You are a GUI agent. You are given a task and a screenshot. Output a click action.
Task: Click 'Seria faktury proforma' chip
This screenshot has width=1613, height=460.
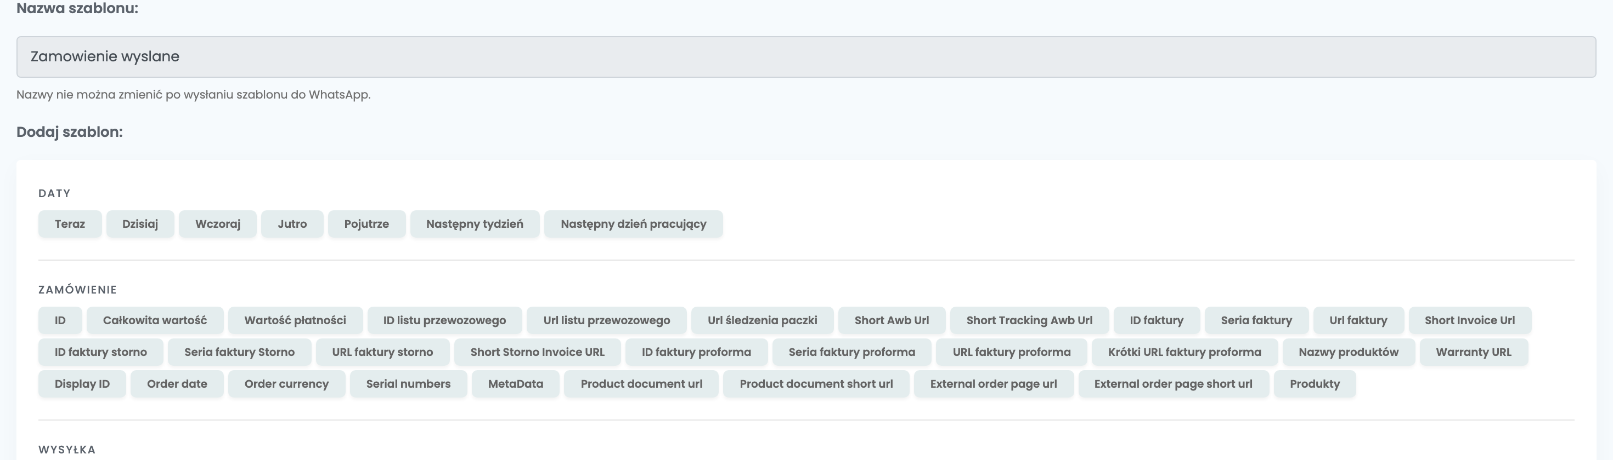point(852,352)
